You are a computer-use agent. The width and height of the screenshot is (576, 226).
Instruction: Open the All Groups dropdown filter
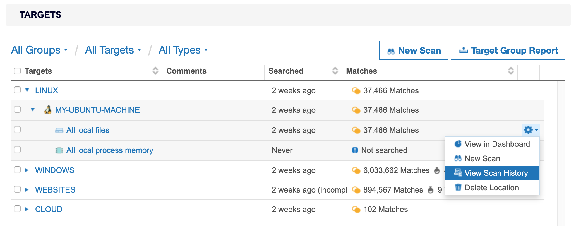[39, 50]
